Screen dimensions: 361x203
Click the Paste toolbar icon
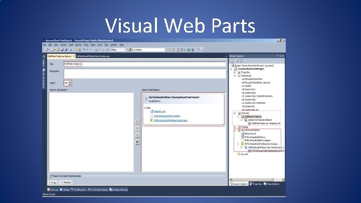(x=79, y=50)
